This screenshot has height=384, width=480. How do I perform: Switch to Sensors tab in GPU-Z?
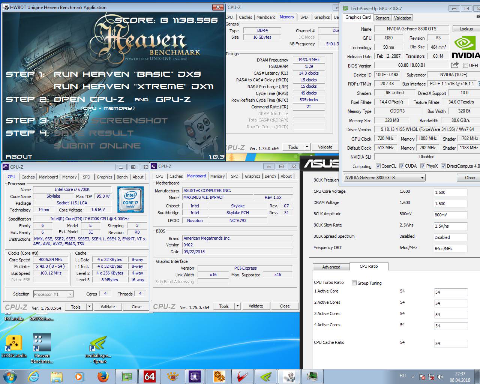click(382, 18)
